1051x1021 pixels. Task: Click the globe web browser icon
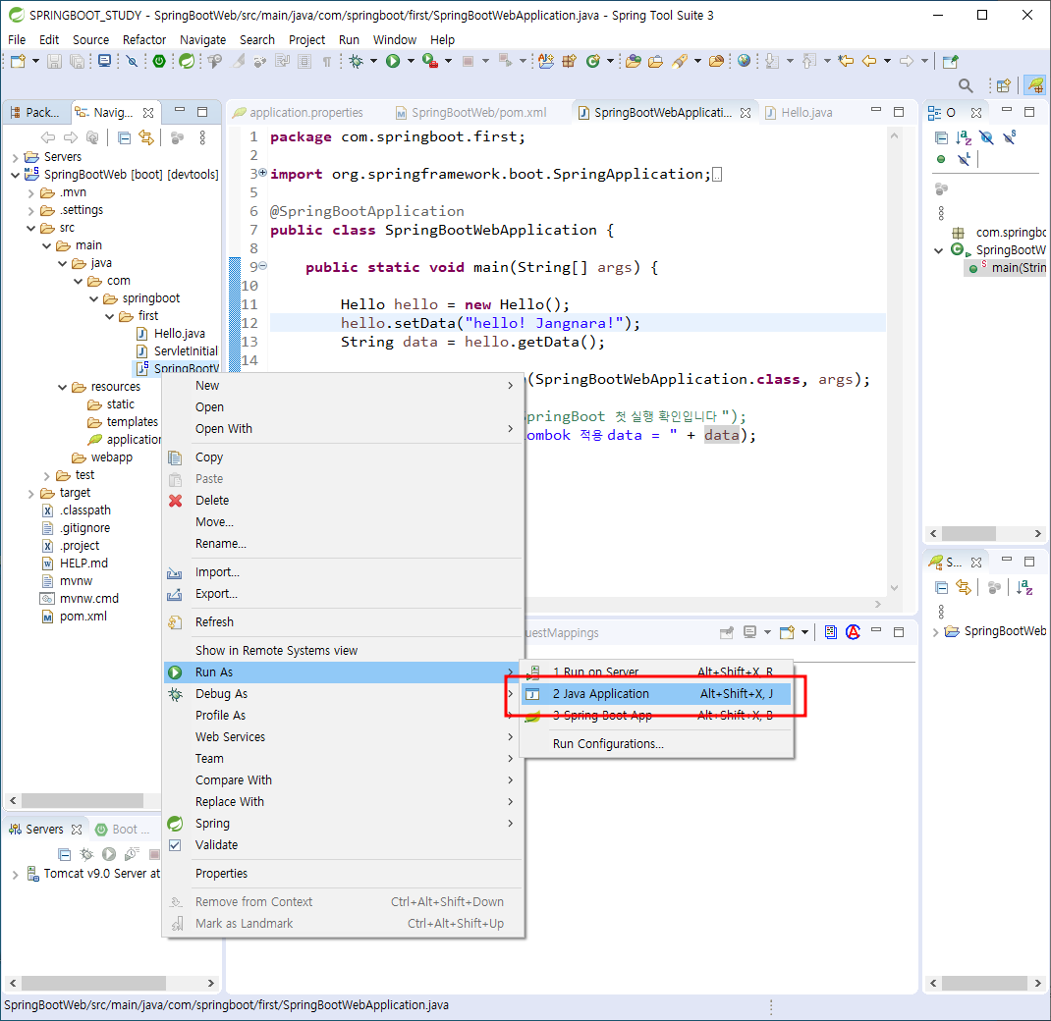coord(744,62)
